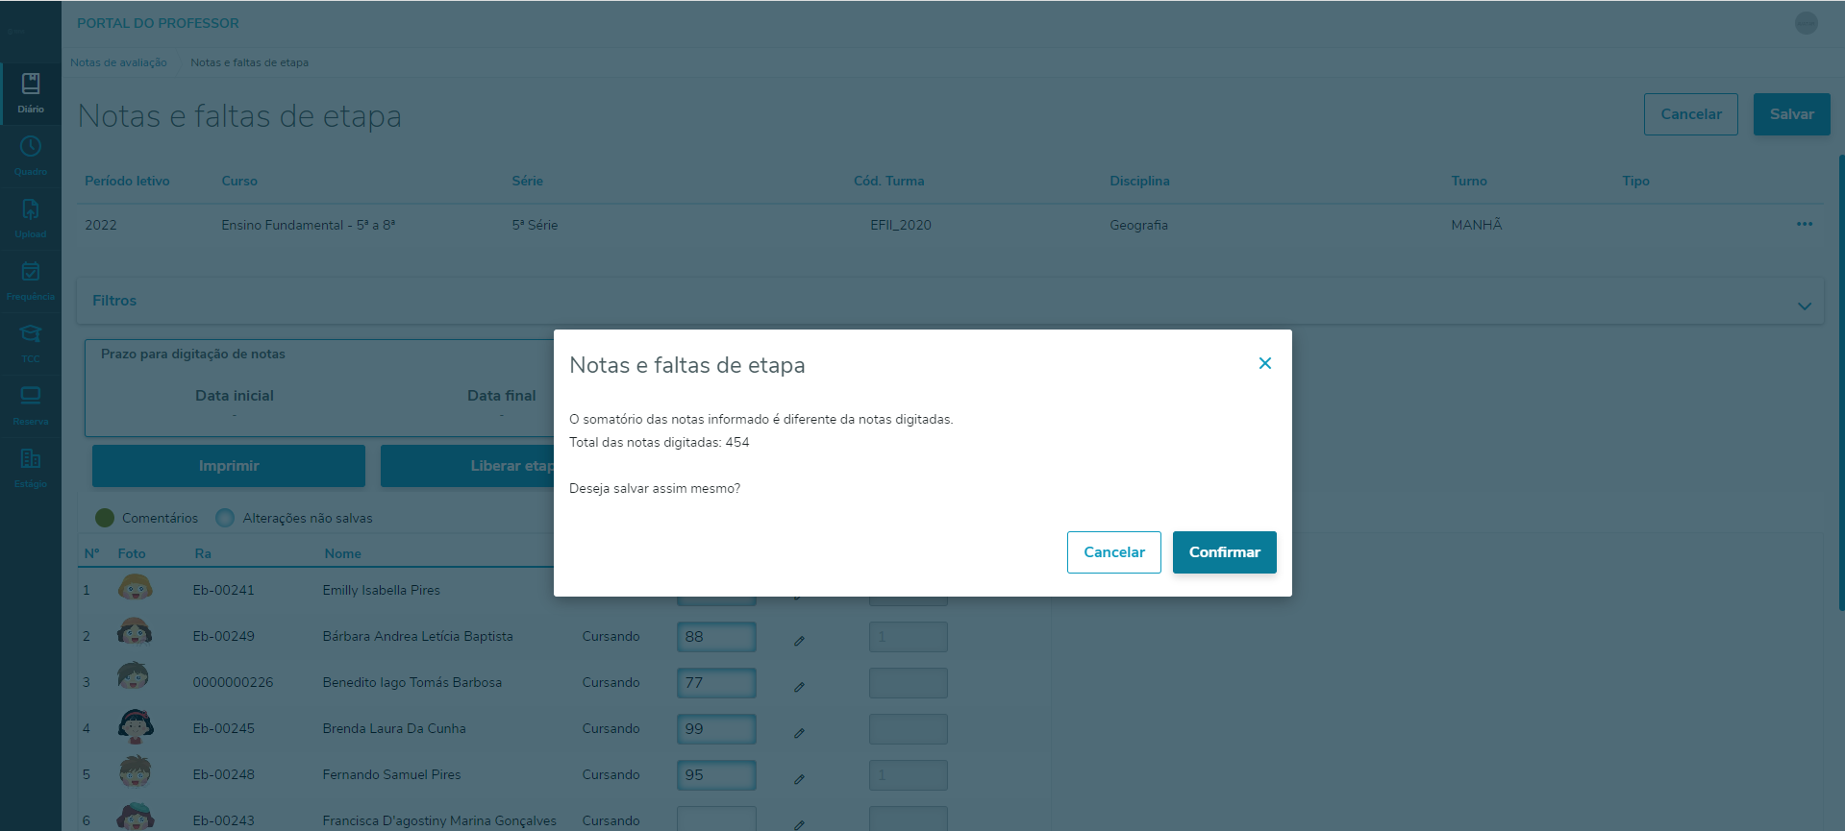Click the PORTAL DO PROFESSOR title
The height and width of the screenshot is (831, 1845).
(x=158, y=23)
